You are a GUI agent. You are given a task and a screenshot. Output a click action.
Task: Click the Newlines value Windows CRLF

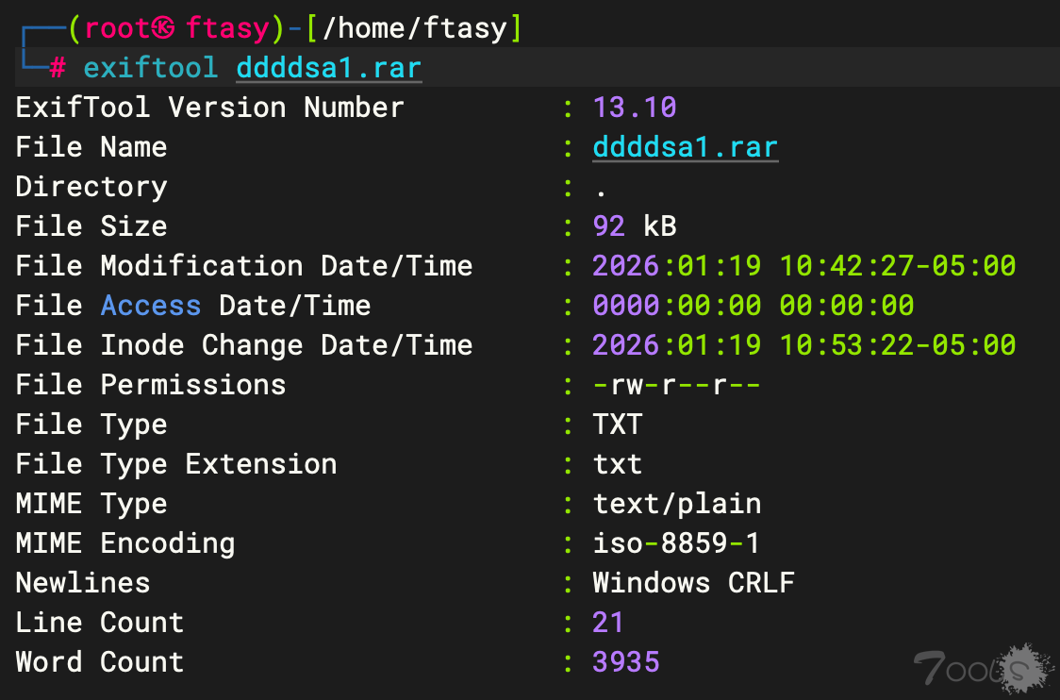[693, 583]
